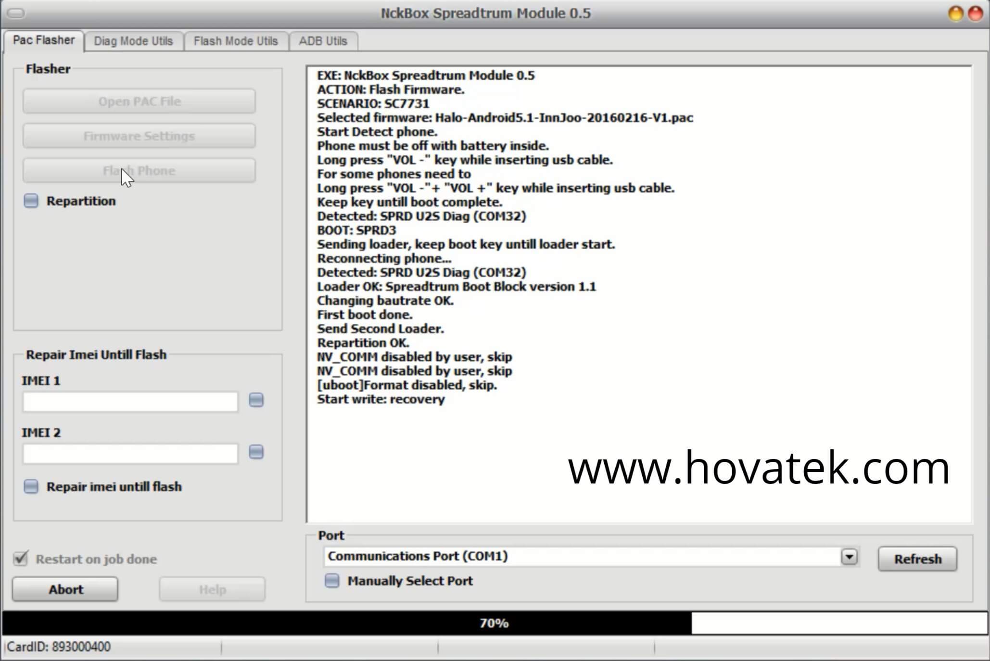Click log line 'Start write: recovery'
The height and width of the screenshot is (661, 990).
381,400
